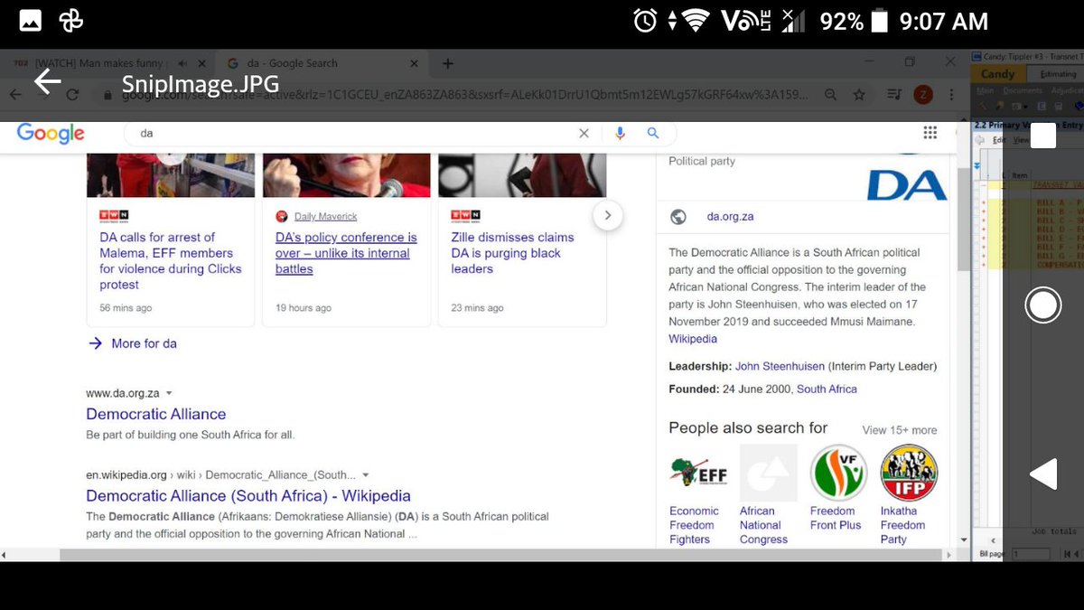Open Democratic Alliance (South Africa) - Wikipedia result
1084x610 pixels.
click(248, 496)
